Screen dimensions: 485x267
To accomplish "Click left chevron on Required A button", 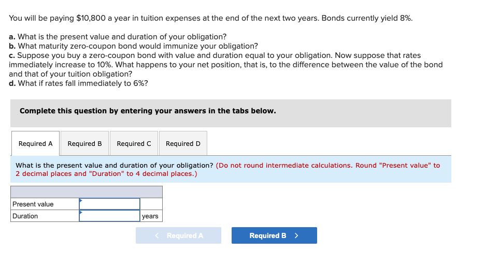I will 157,235.
